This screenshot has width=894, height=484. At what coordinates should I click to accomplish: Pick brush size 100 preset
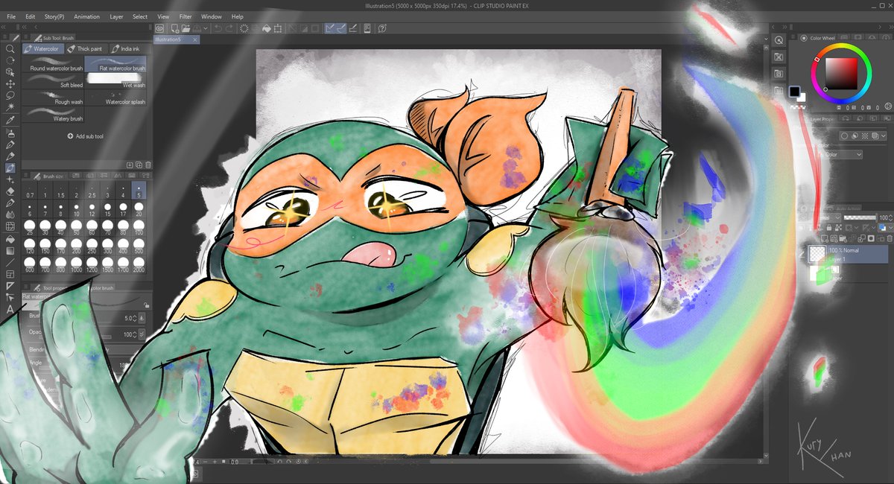coord(139,227)
